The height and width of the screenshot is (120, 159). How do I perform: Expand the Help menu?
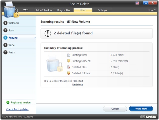point(151,10)
